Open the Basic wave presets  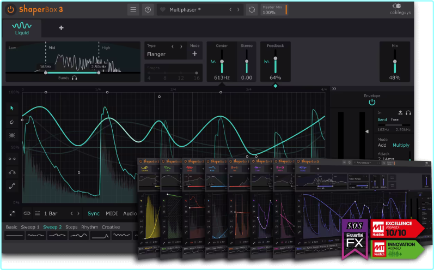click(11, 227)
